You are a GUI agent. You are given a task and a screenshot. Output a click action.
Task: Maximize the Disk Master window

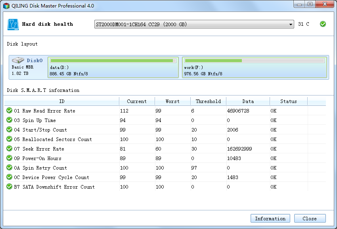coord(310,4)
